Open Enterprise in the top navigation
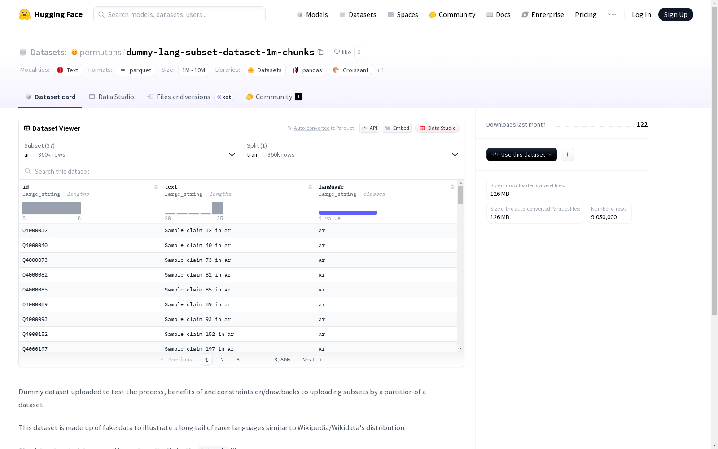 coord(543,14)
